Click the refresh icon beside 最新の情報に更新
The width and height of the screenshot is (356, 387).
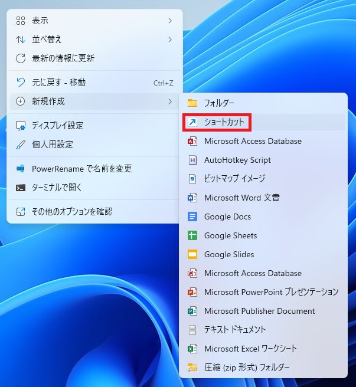click(x=21, y=58)
